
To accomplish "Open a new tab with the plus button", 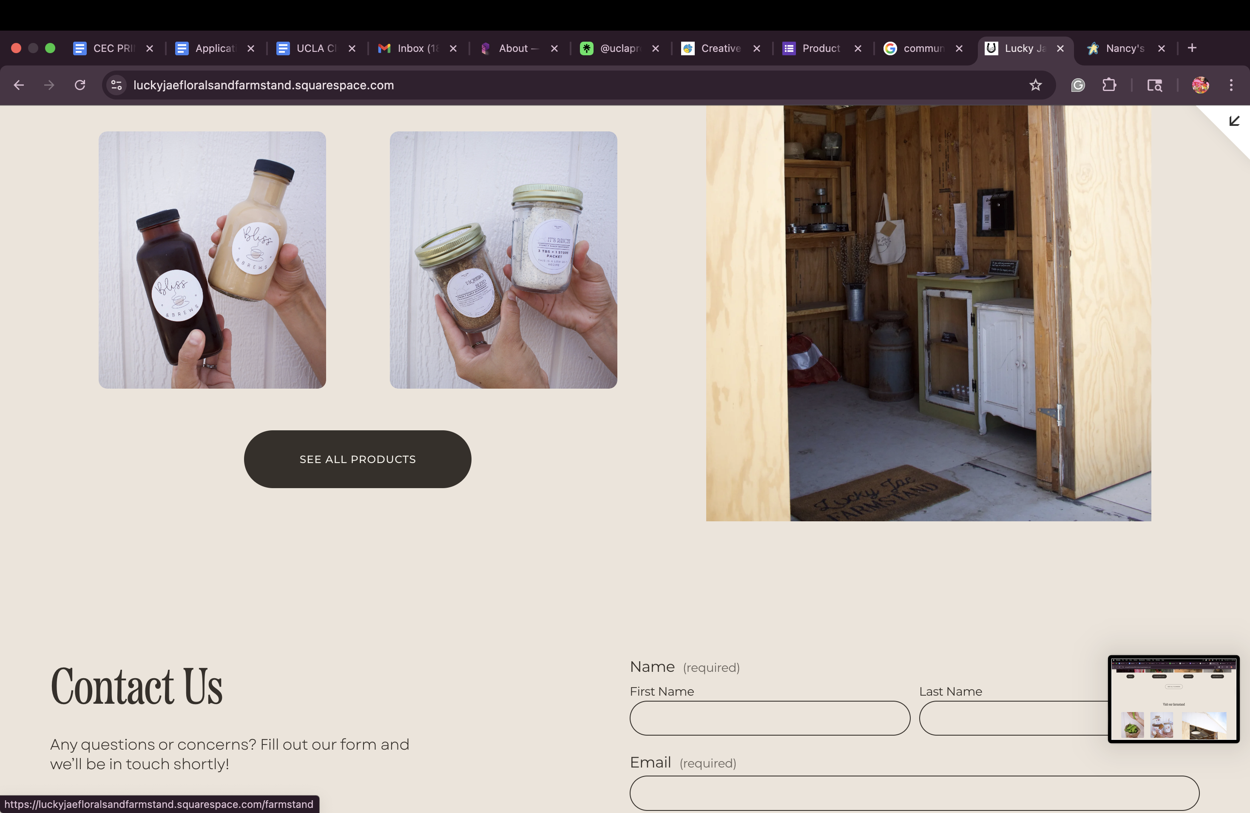I will point(1192,48).
